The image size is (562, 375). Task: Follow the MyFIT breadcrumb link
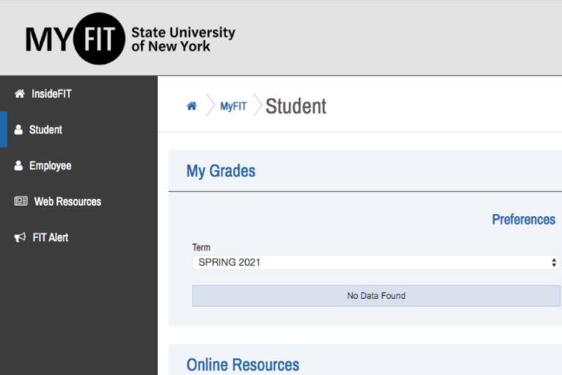[233, 106]
